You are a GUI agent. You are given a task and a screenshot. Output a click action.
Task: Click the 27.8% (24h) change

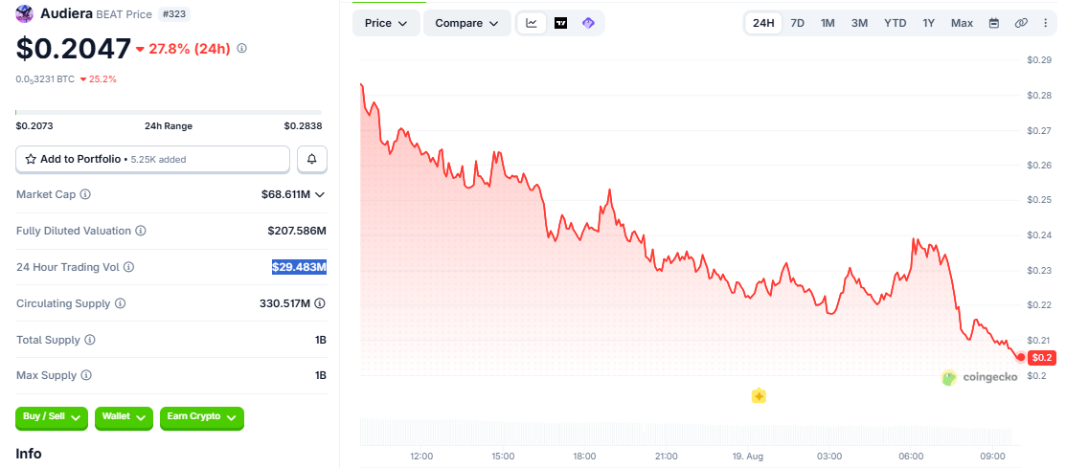click(189, 49)
